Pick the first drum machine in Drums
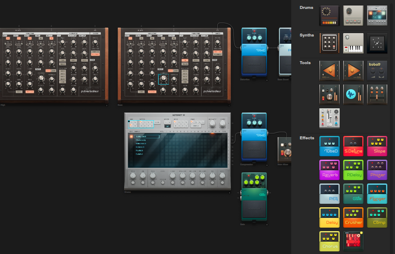This screenshot has width=395, height=254. pos(330,16)
